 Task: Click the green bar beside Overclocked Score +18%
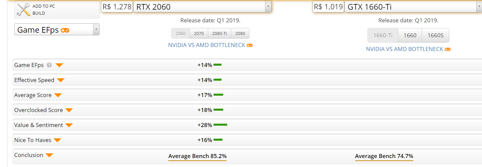pos(219,110)
